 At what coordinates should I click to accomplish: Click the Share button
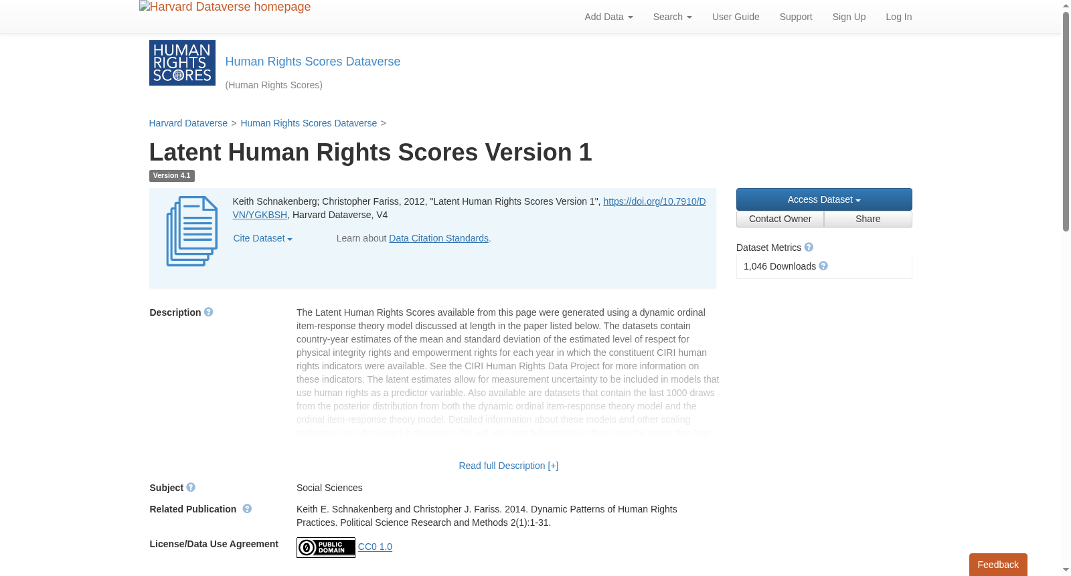(868, 219)
